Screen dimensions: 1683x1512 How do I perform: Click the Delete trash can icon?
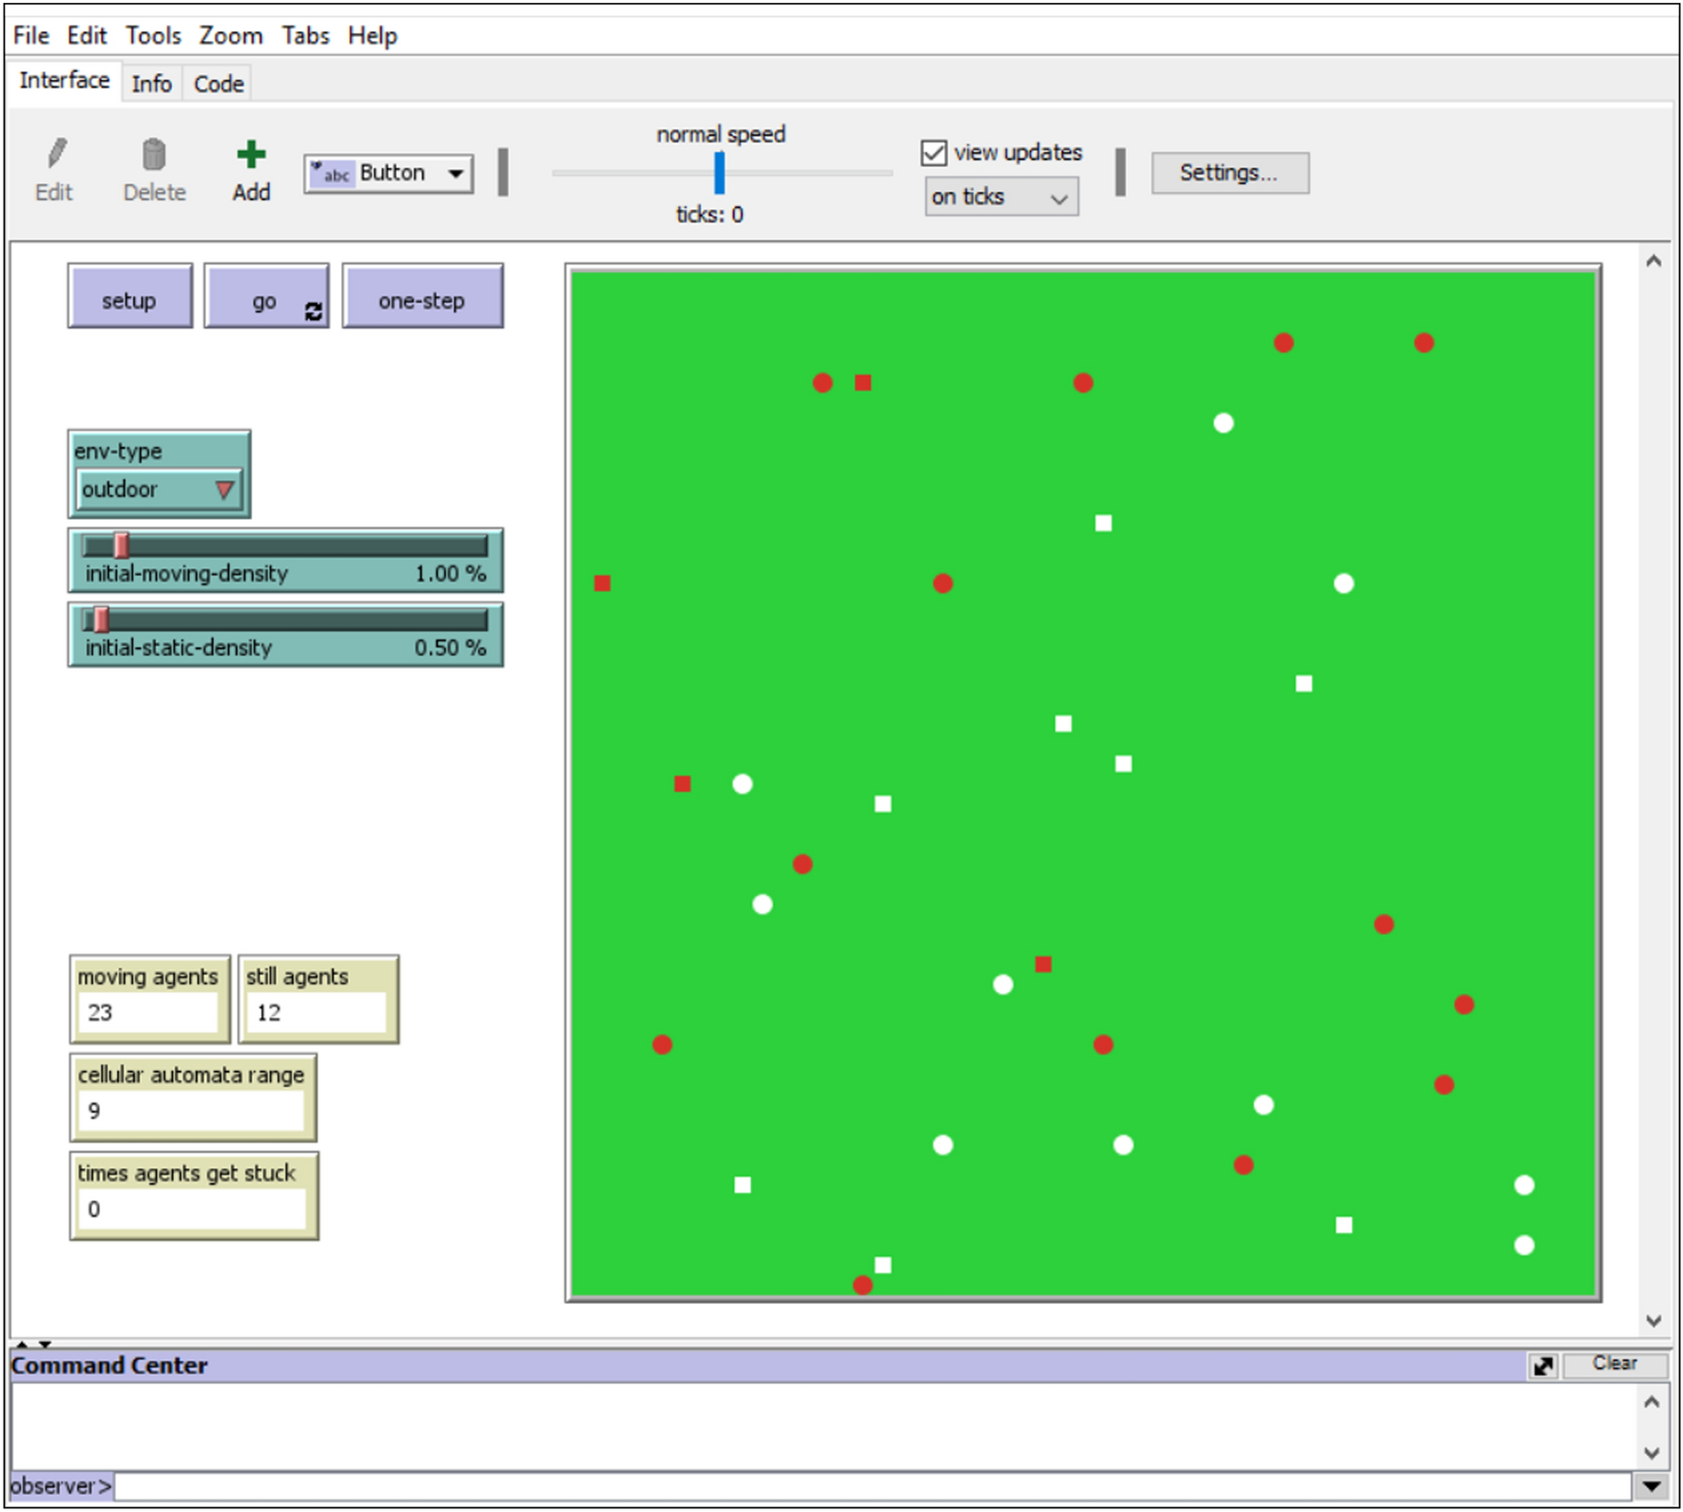153,154
